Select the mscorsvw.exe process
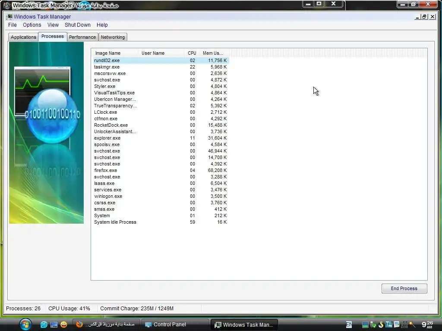Screen dimensions: 442x331 pyautogui.click(x=161, y=73)
